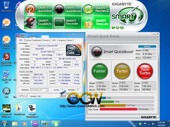The height and width of the screenshot is (127, 170).
Task: Apply Turbo yellow boost button
Action: coord(122,71)
